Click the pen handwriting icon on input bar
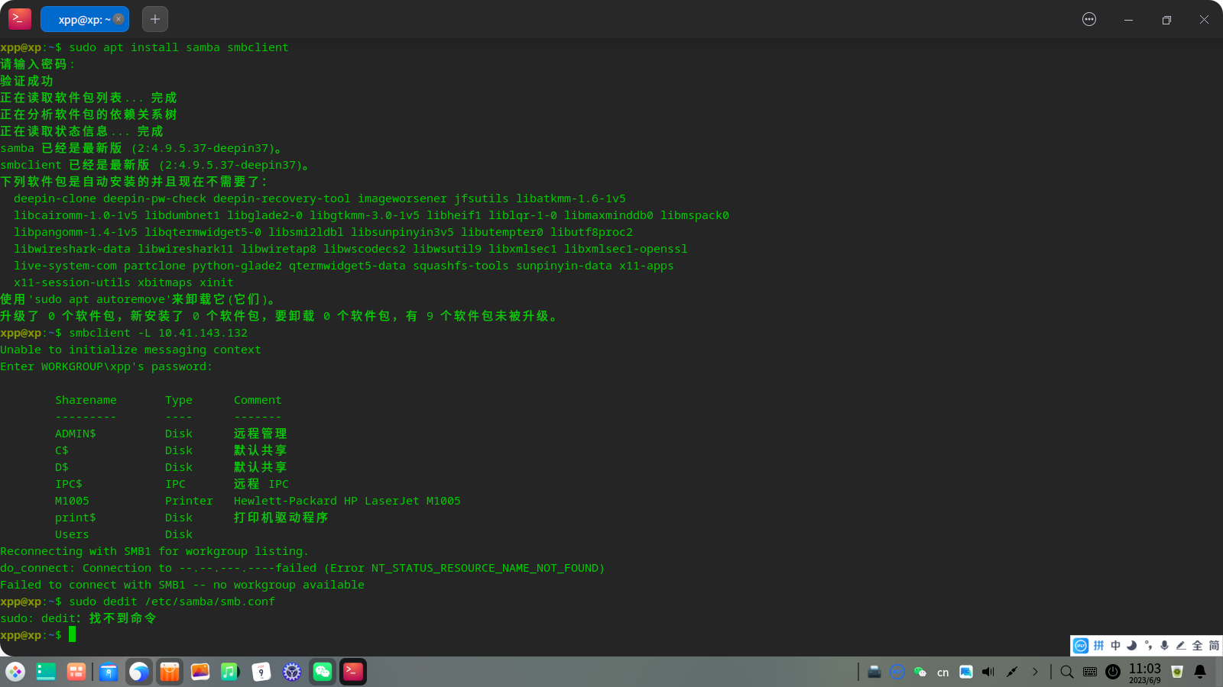The height and width of the screenshot is (687, 1223). click(x=1181, y=646)
